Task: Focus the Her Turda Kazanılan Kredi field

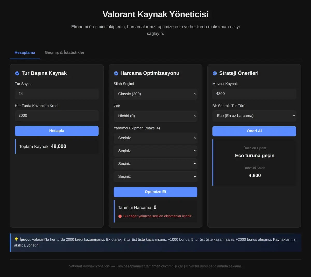Action: [x=57, y=116]
